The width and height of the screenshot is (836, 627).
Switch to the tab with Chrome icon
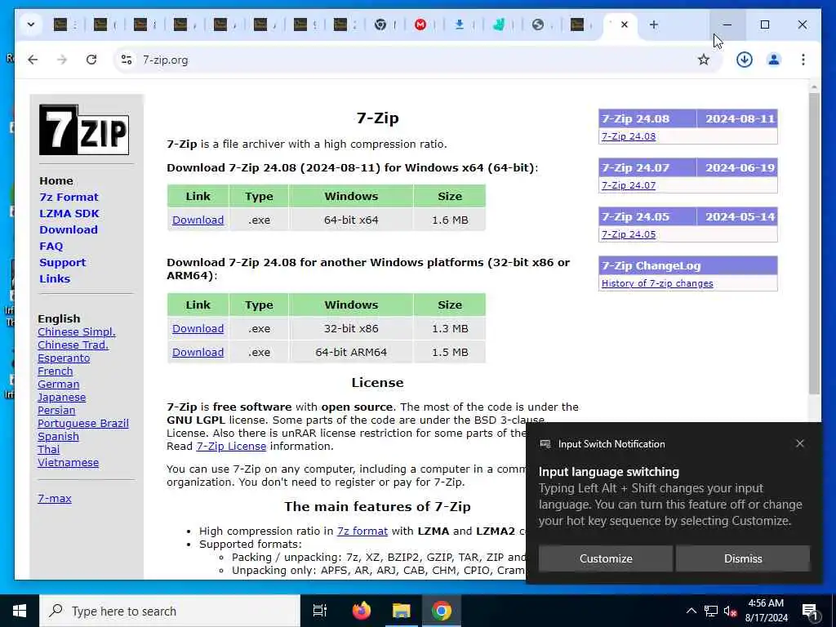click(x=380, y=24)
